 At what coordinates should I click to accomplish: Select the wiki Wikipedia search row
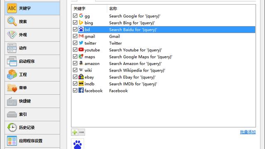click(164, 70)
